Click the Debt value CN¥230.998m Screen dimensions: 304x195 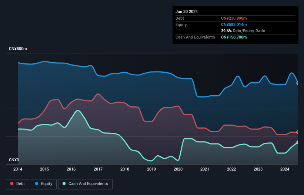pos(234,18)
